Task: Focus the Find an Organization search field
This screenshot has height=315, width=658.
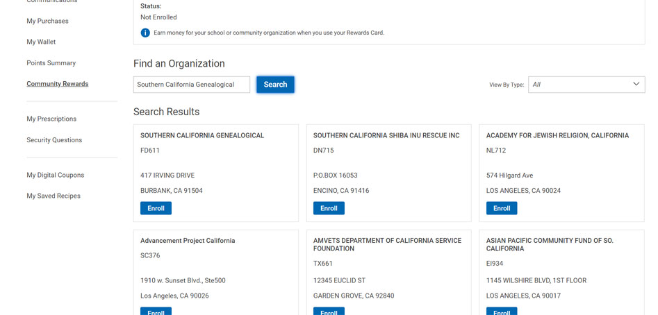Action: pos(192,85)
